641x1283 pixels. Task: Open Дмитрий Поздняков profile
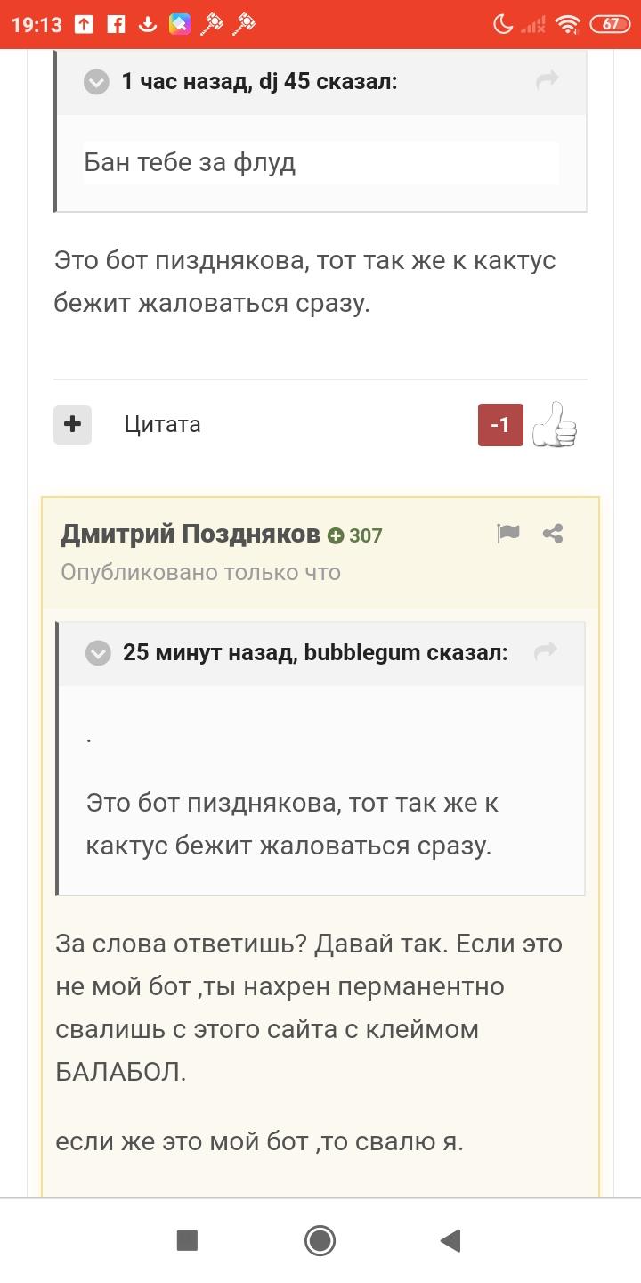click(x=191, y=534)
